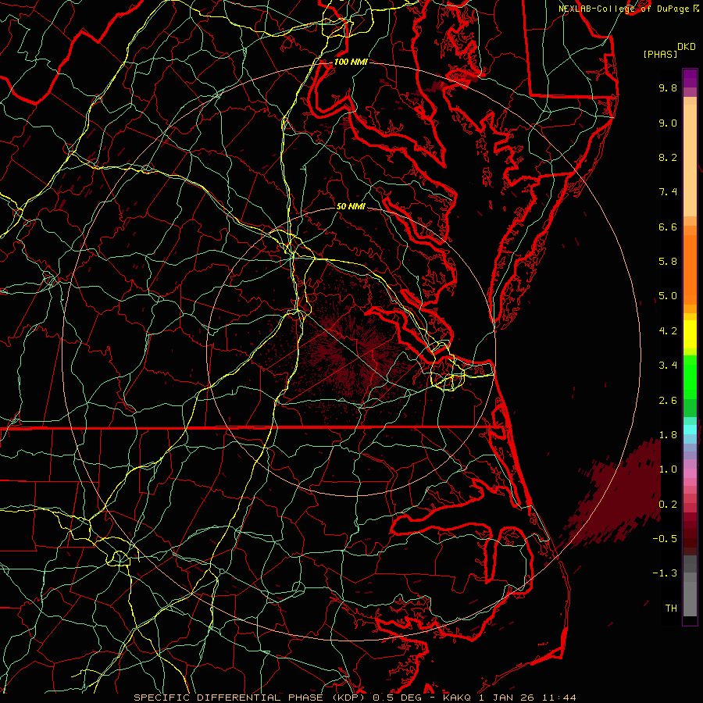
Task: Click the 'TH' threshold label on the scale
Action: pyautogui.click(x=671, y=608)
